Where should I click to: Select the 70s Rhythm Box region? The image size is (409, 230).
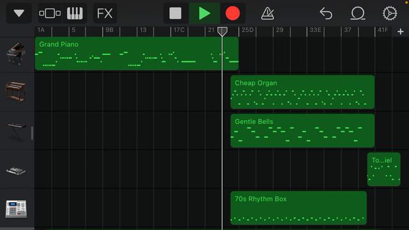[x=298, y=208]
